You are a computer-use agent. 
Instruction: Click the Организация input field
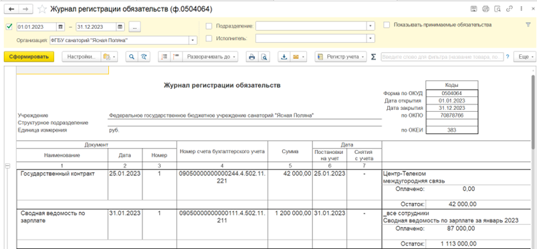[x=120, y=40]
